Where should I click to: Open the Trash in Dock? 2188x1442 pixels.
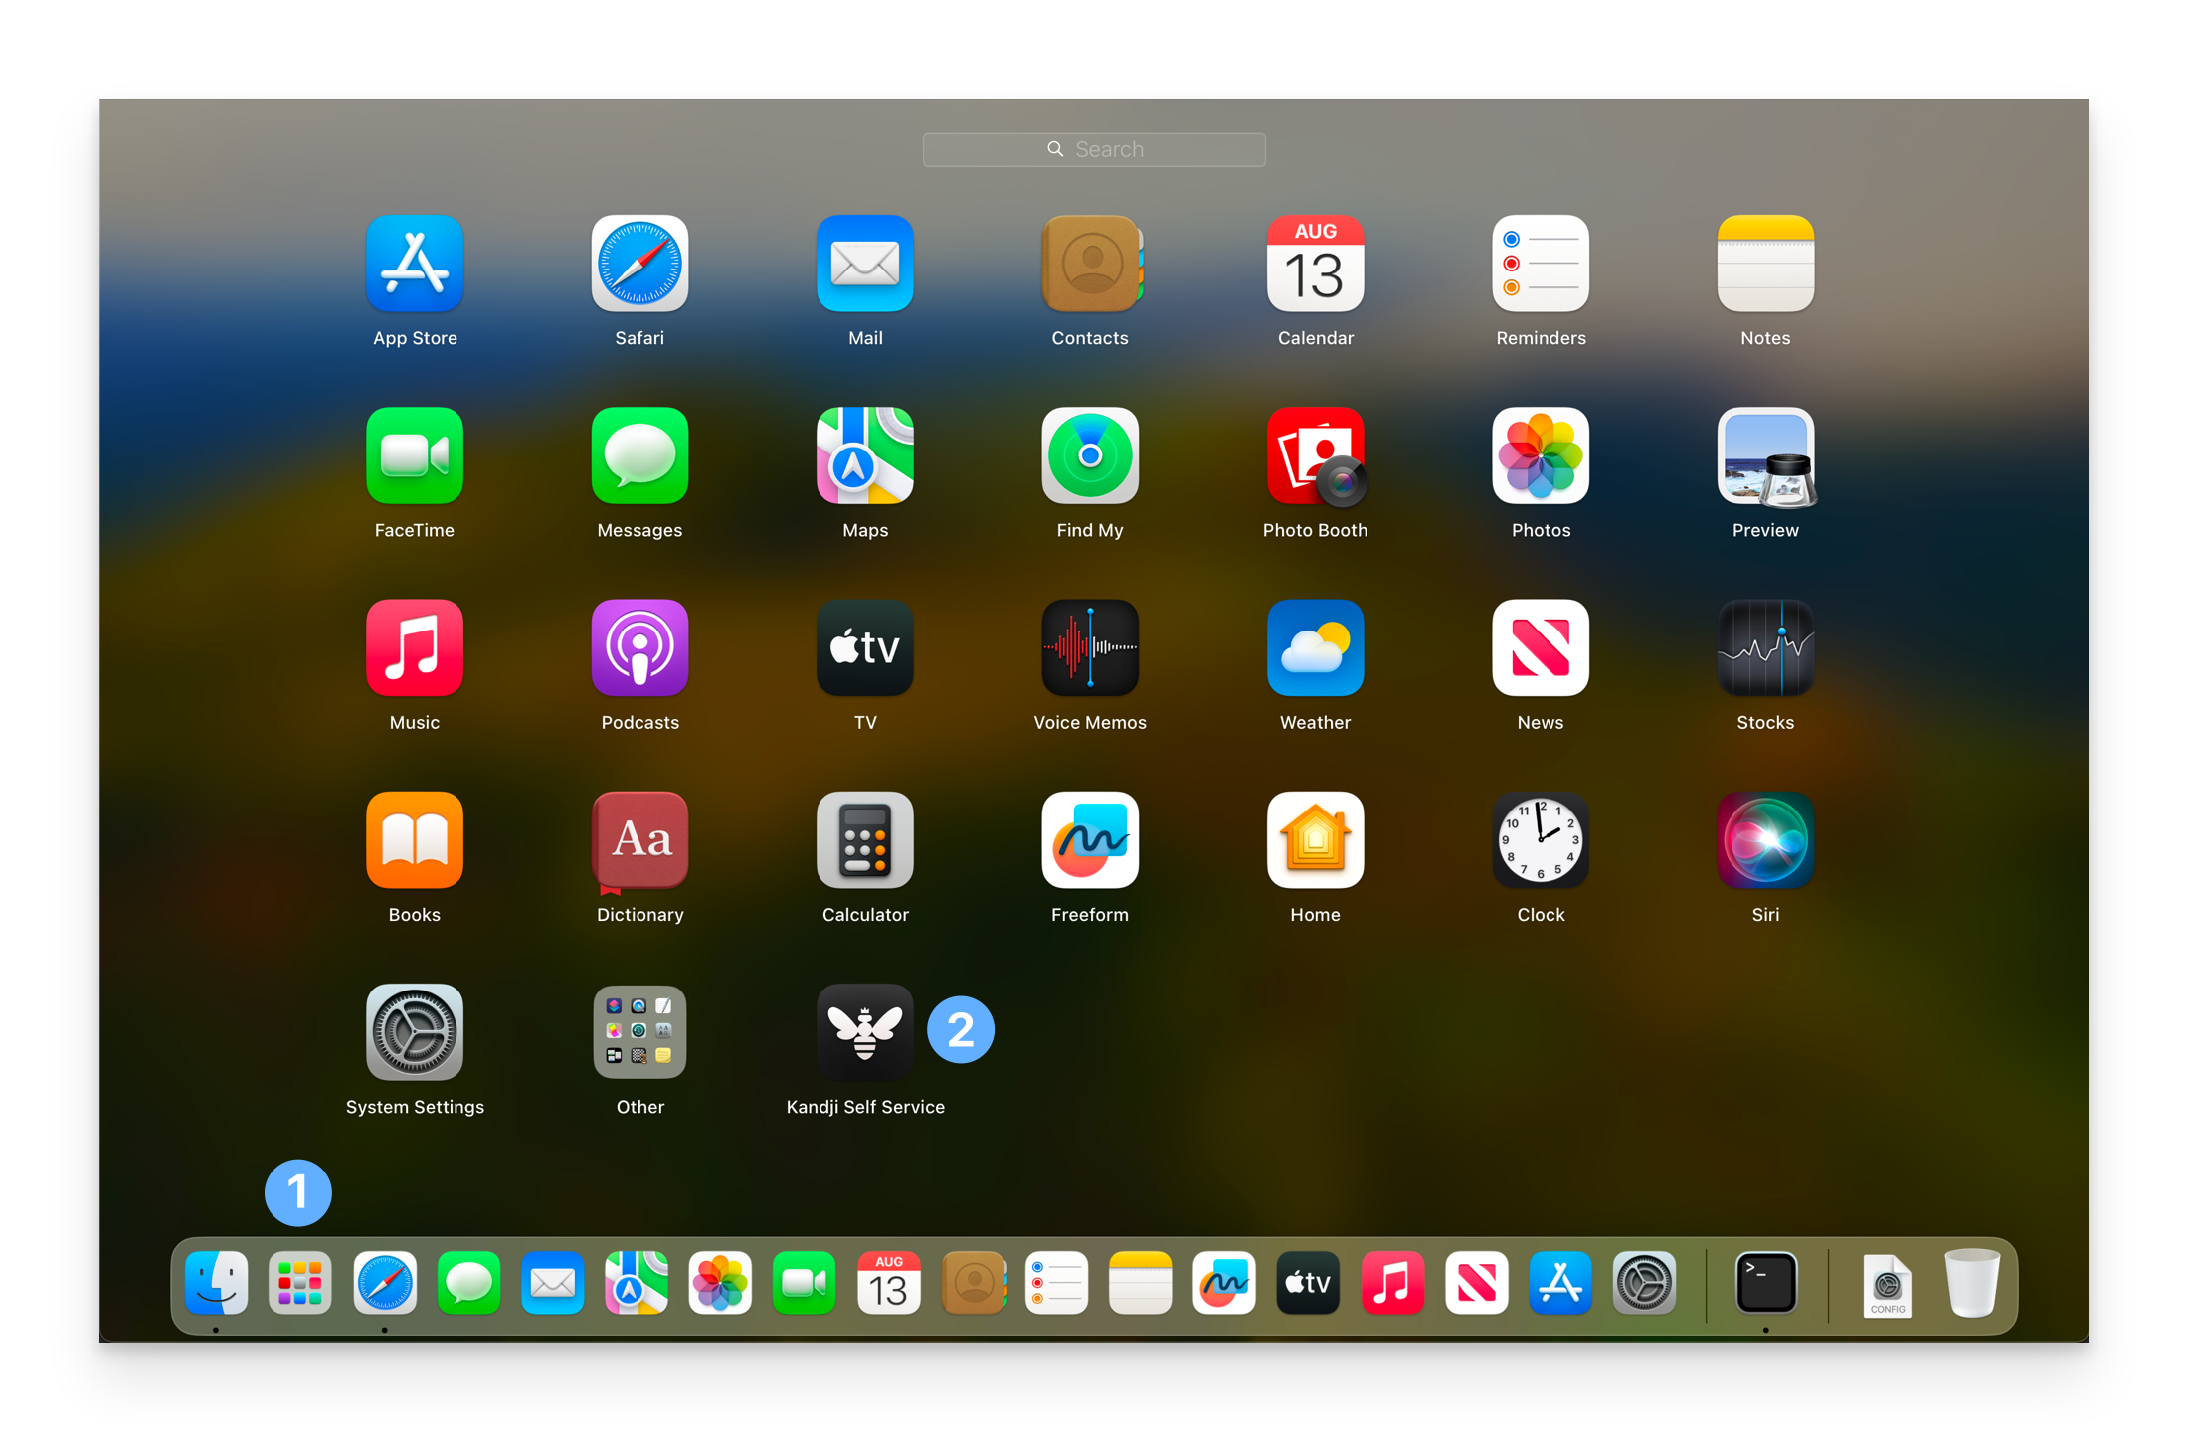1971,1284
